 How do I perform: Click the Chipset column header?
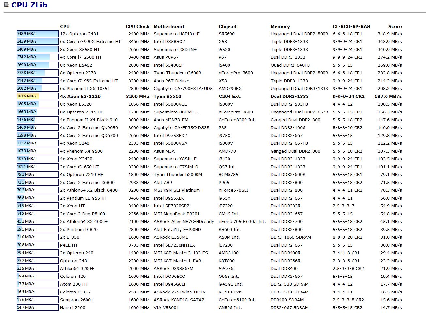tap(228, 26)
